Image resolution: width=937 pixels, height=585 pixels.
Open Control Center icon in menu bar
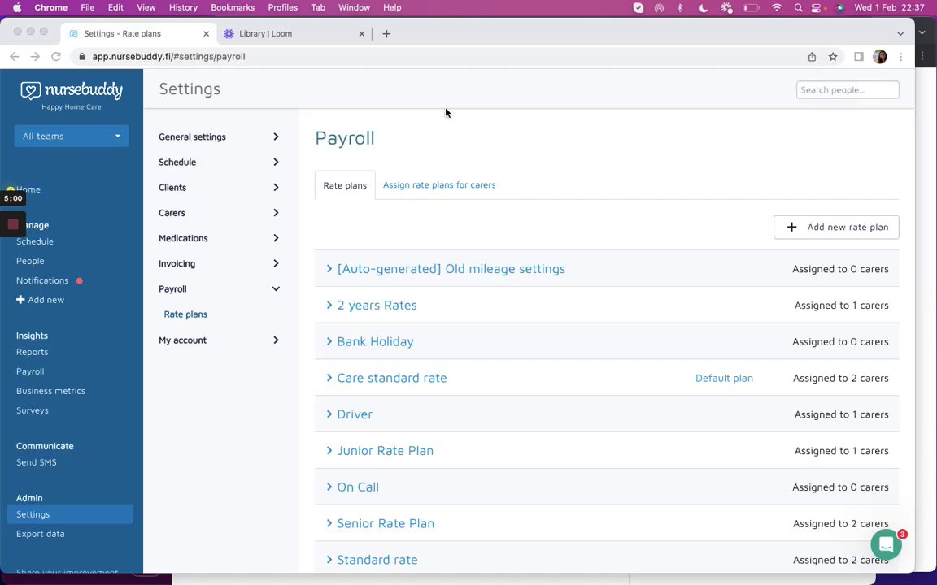point(817,8)
